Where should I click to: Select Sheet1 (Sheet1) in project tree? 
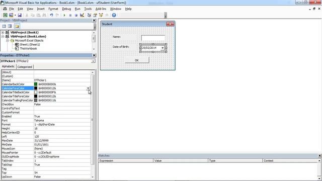[x=30, y=45]
